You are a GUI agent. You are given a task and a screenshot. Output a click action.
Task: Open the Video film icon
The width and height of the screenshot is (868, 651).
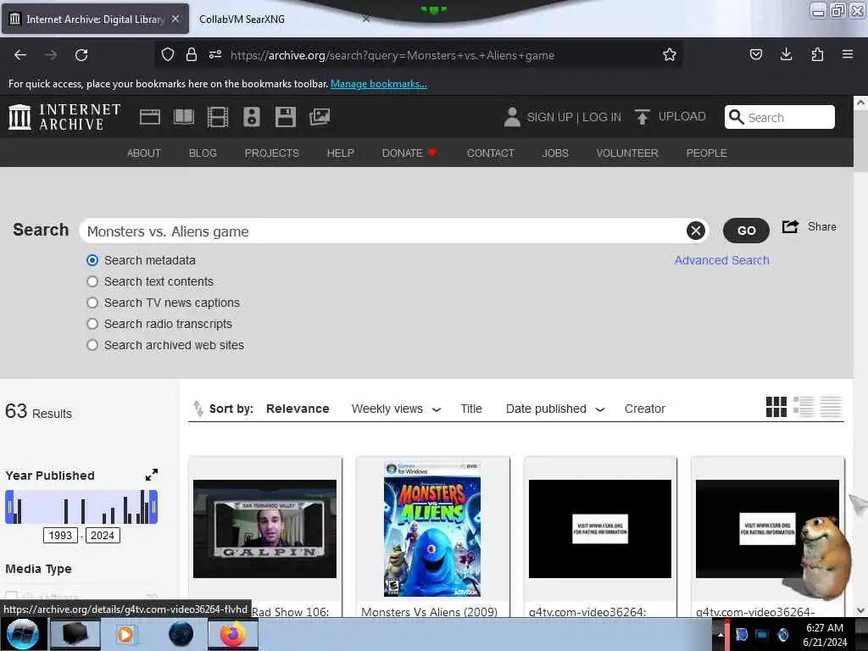point(218,117)
